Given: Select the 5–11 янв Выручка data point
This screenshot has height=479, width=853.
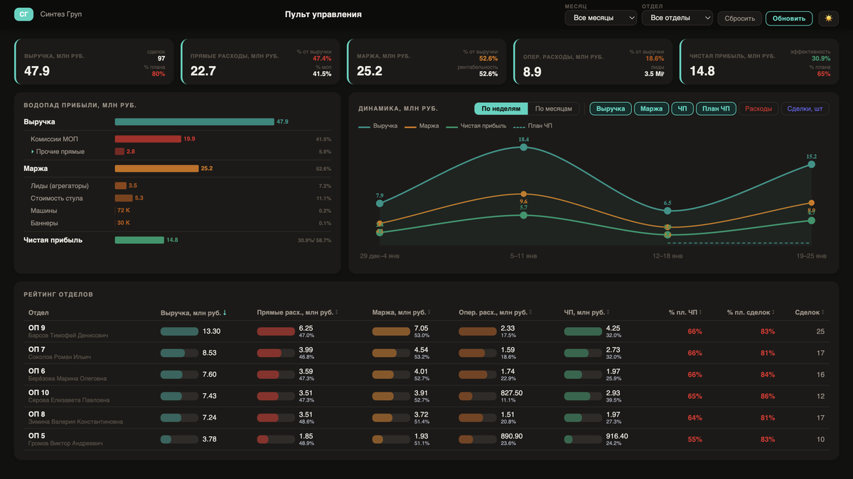Looking at the screenshot, I should click(x=524, y=147).
